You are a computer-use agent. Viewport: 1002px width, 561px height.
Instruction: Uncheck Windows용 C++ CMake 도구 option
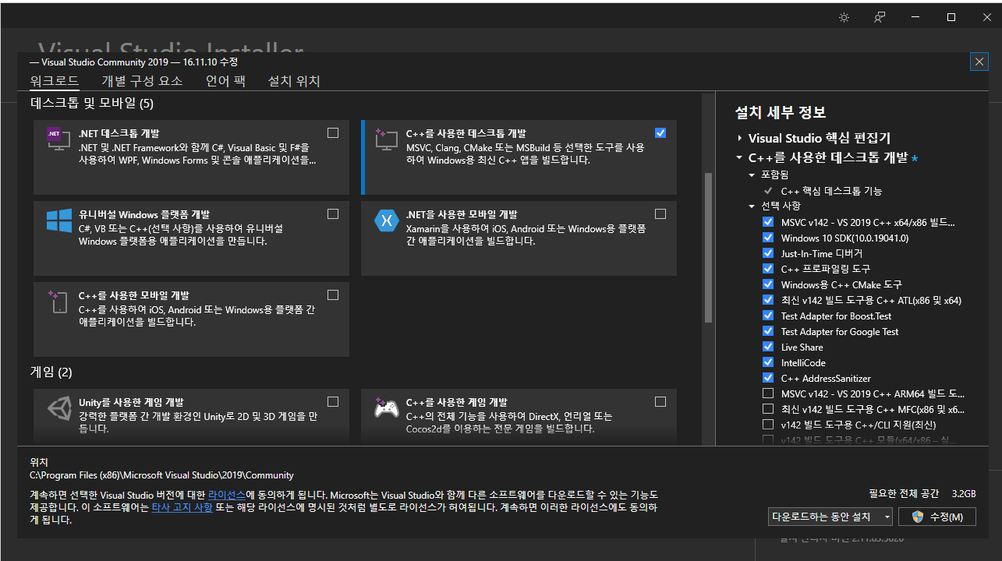click(768, 284)
